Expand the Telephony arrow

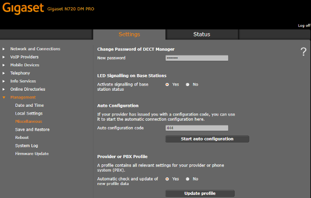4,73
